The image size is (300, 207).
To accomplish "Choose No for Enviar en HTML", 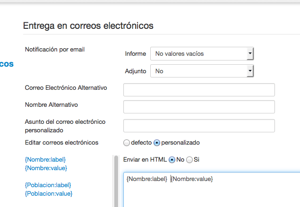I will 172,160.
